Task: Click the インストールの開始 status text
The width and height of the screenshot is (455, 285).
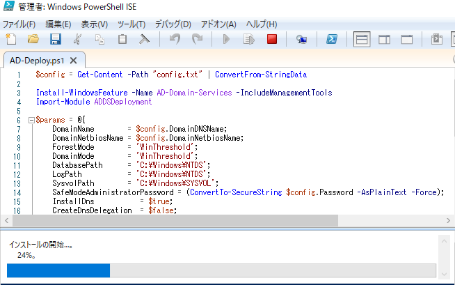Action: pyautogui.click(x=40, y=245)
